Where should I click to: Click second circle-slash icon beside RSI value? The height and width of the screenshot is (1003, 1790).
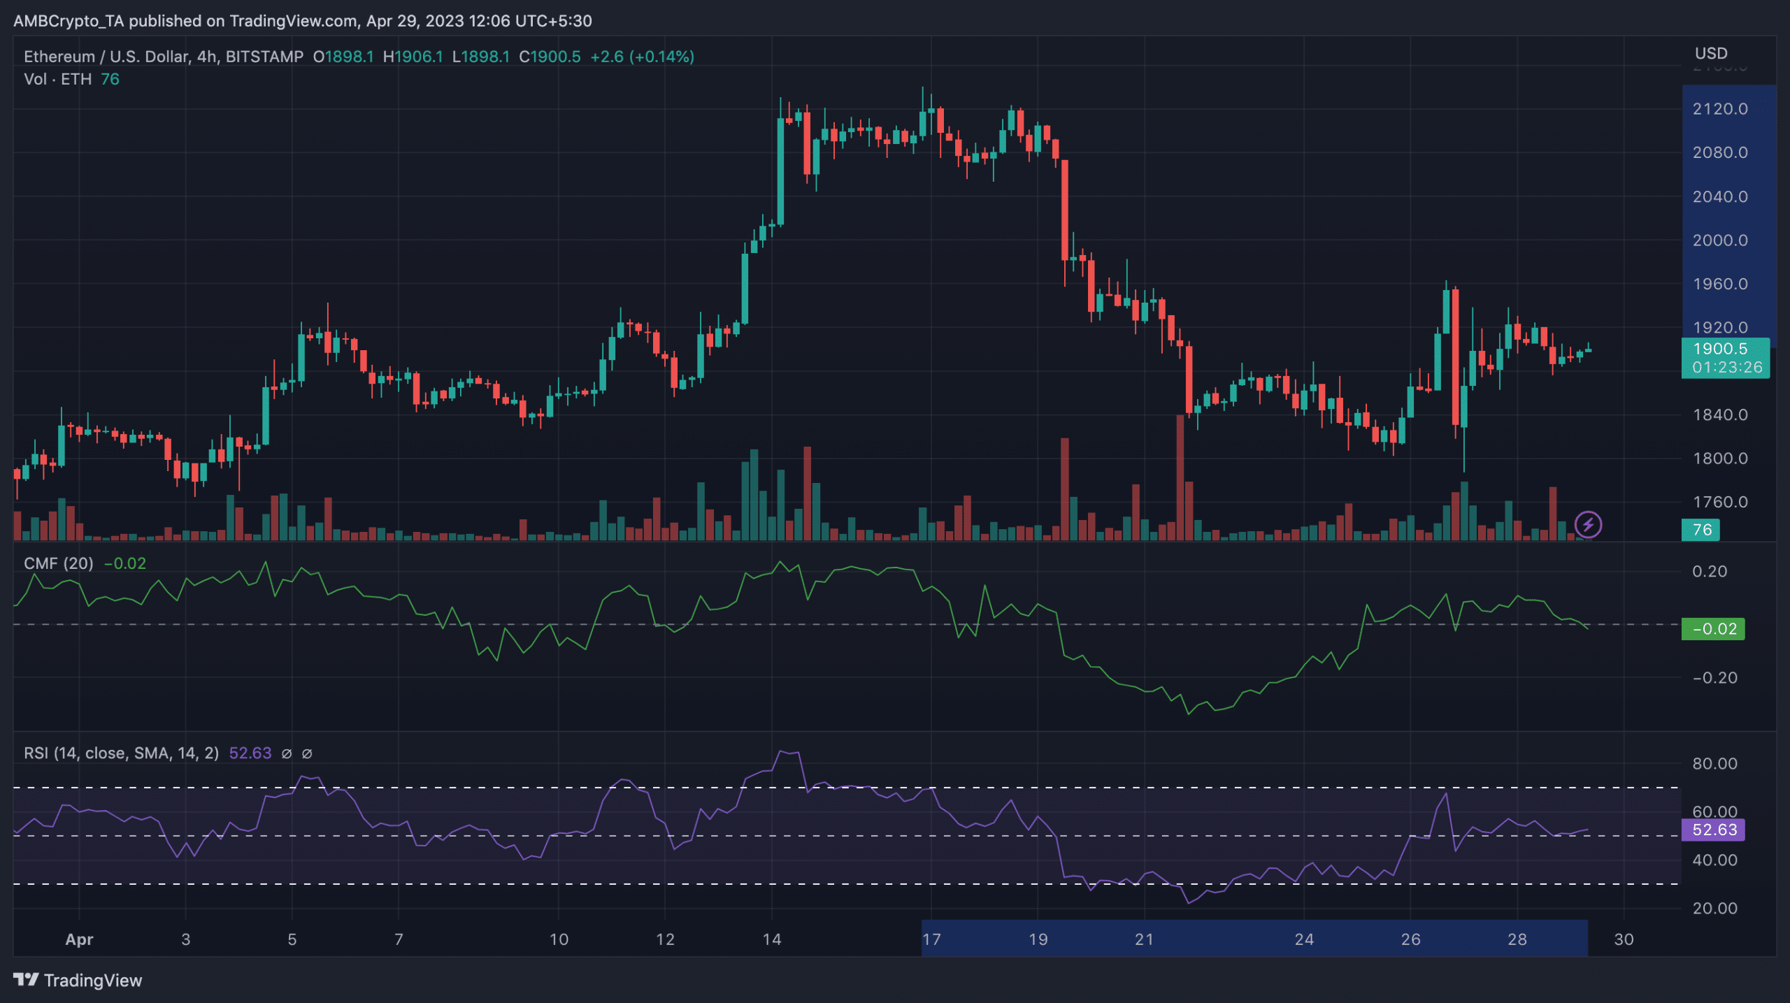click(x=307, y=753)
